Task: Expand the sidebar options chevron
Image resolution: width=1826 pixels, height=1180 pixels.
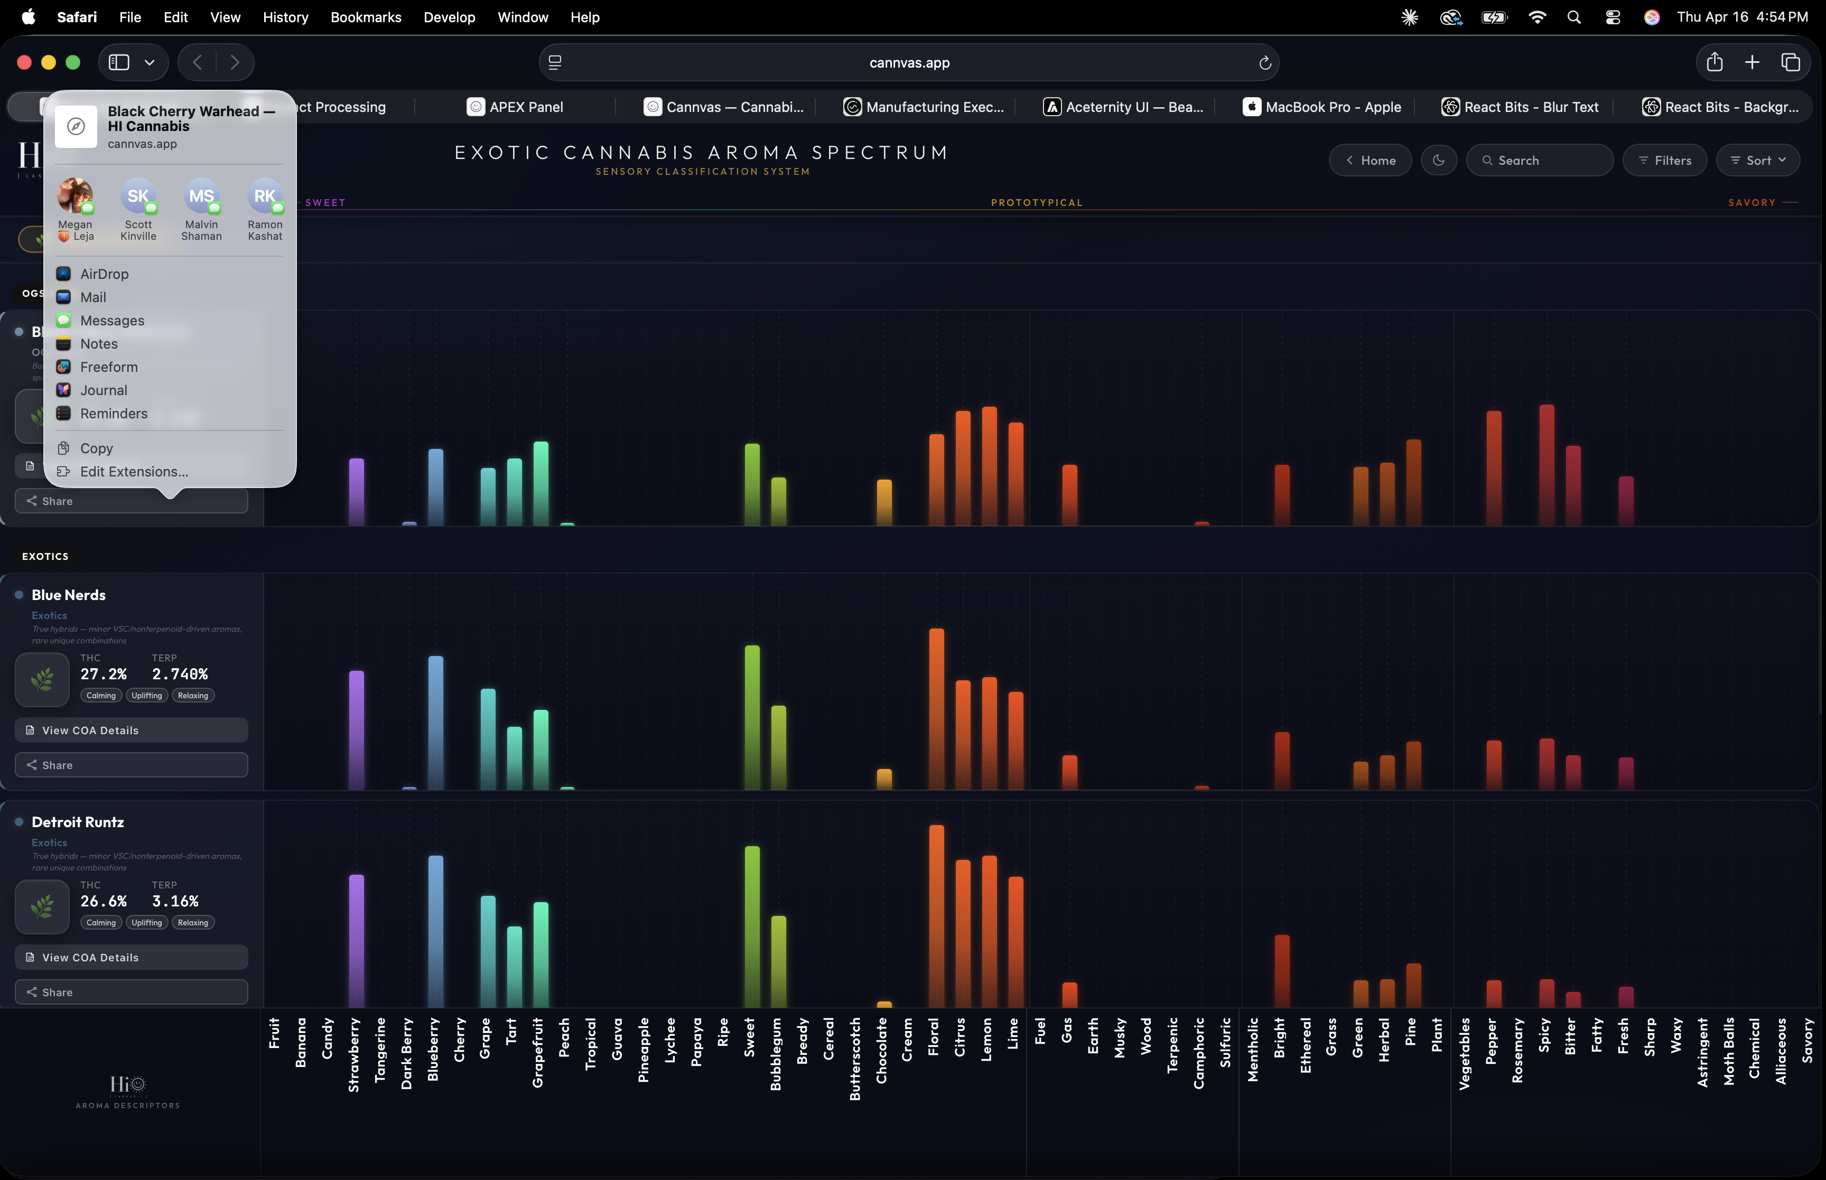Action: pyautogui.click(x=150, y=62)
